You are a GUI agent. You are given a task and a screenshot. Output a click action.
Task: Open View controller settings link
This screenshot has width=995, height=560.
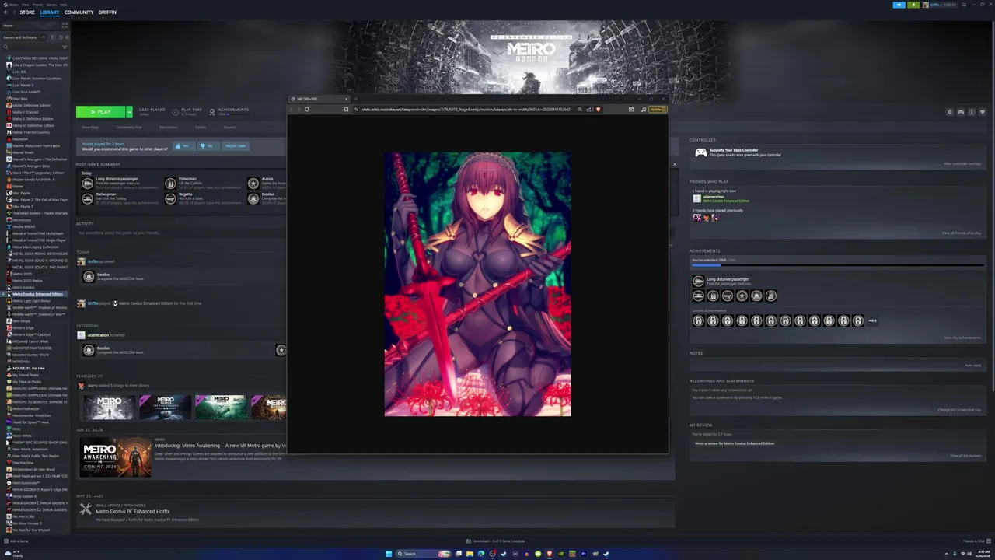pos(962,164)
